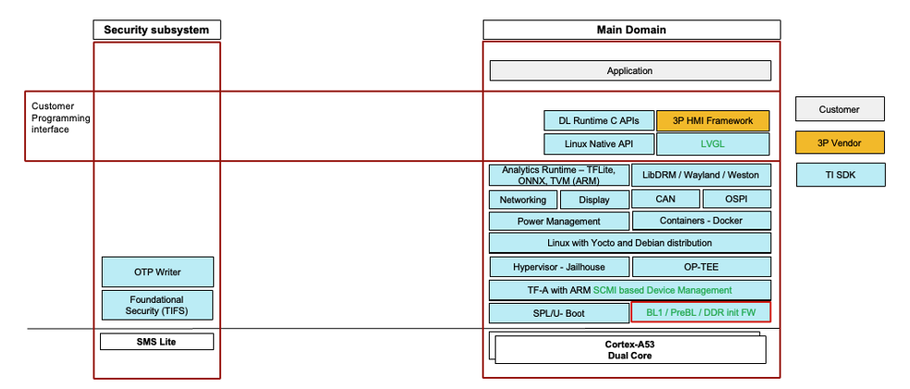The width and height of the screenshot is (910, 389).
Task: Select the DL Runtime C APIs box
Action: (x=599, y=120)
